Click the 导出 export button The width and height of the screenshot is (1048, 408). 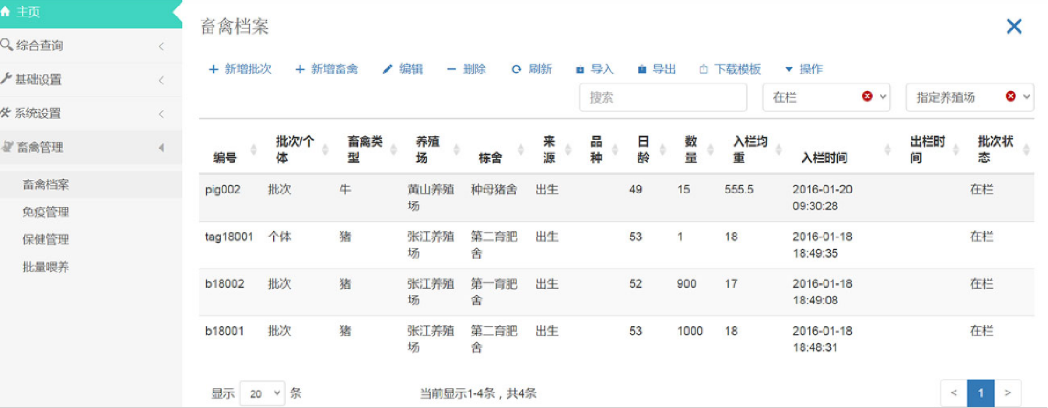[x=656, y=69]
